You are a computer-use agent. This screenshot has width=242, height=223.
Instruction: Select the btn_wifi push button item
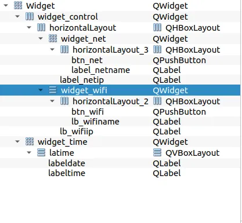(120, 112)
